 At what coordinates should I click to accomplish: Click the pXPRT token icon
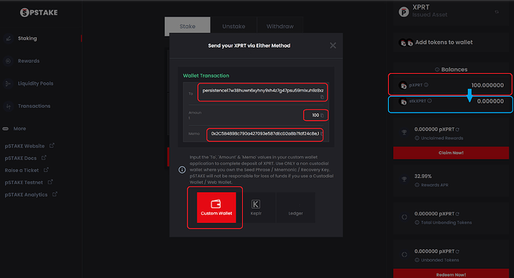point(403,85)
